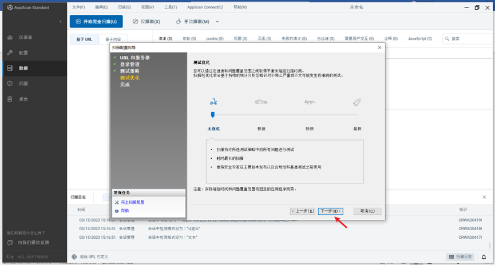Select the Failed Requests (0) tab
The width and height of the screenshot is (495, 265).
click(294, 38)
